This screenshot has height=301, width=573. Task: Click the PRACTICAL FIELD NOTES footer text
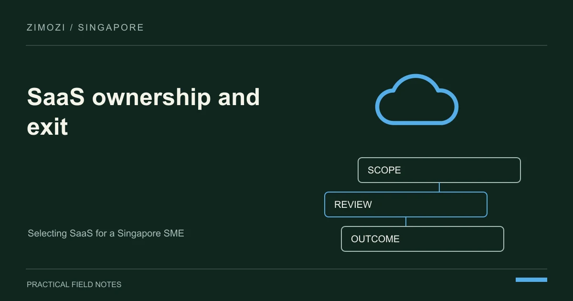click(x=74, y=284)
